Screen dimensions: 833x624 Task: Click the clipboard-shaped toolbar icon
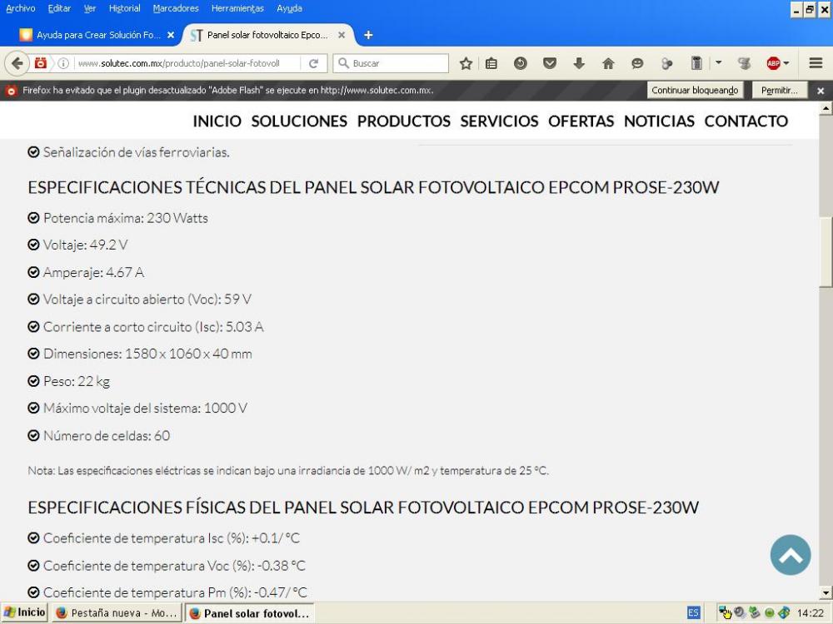click(696, 63)
